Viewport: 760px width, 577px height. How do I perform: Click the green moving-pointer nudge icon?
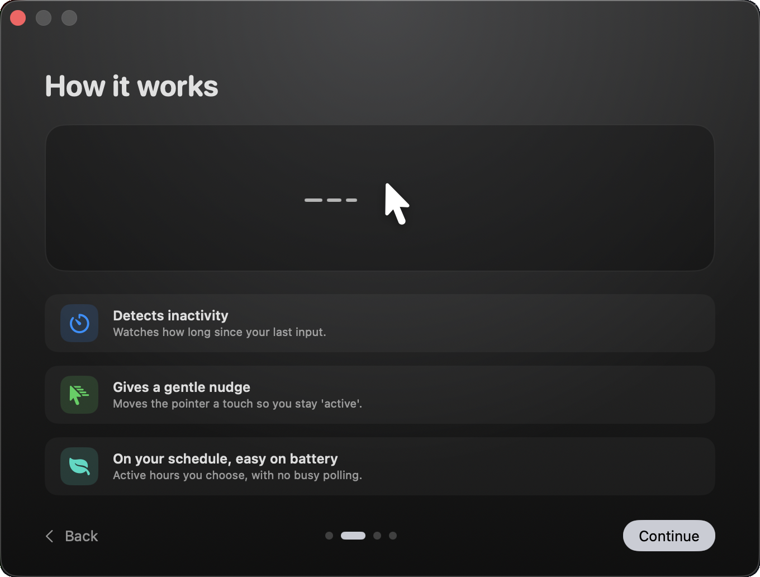(x=79, y=395)
